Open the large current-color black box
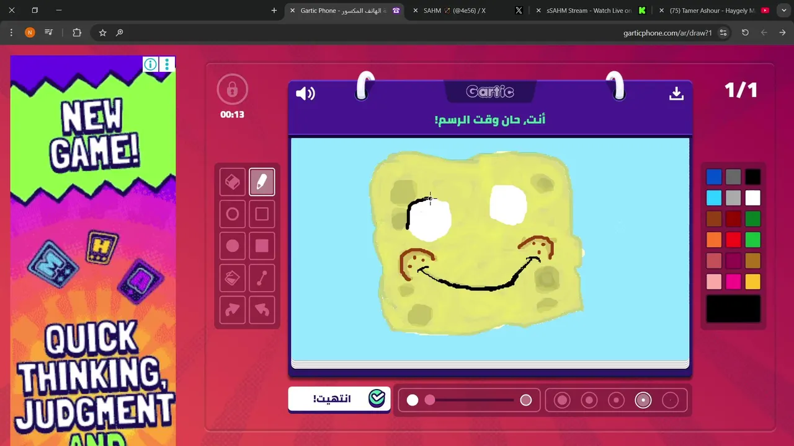The height and width of the screenshot is (446, 794). 733,308
